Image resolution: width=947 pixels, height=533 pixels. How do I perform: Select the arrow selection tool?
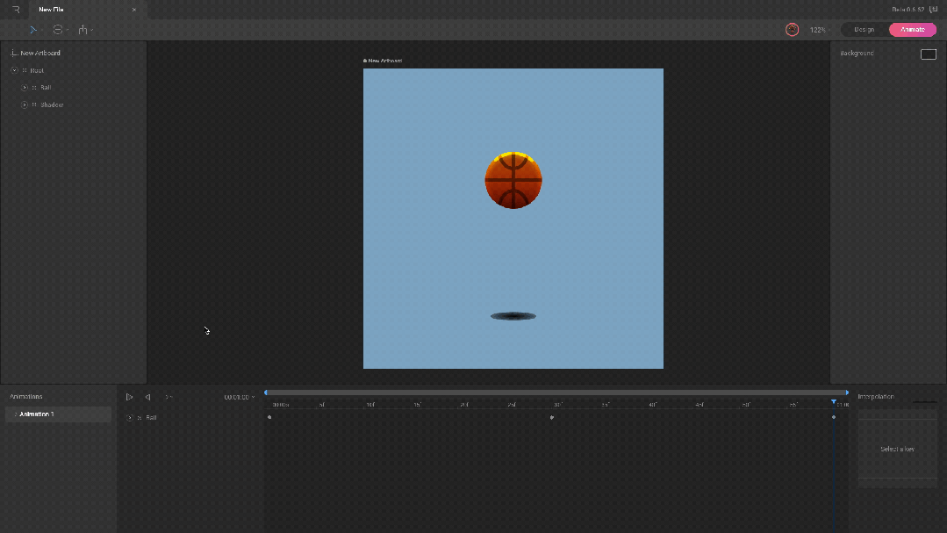tap(33, 30)
